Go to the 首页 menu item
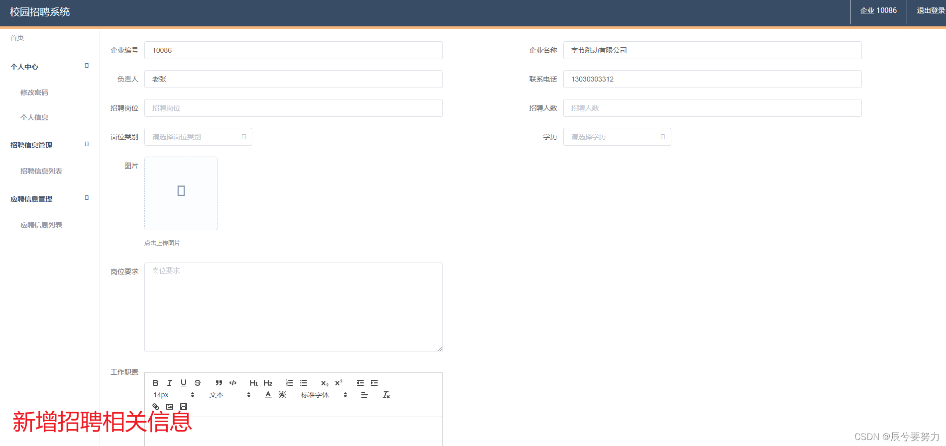This screenshot has height=446, width=946. click(x=17, y=38)
